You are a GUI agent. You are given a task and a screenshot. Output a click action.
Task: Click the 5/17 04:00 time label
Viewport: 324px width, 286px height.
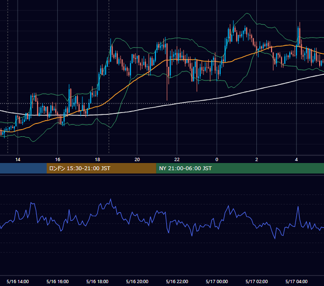click(296, 281)
